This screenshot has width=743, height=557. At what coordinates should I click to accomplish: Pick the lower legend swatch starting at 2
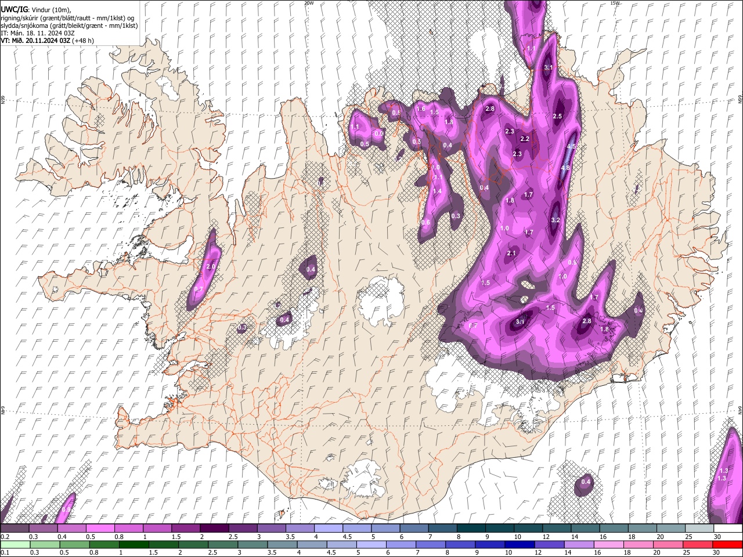tap(193, 544)
